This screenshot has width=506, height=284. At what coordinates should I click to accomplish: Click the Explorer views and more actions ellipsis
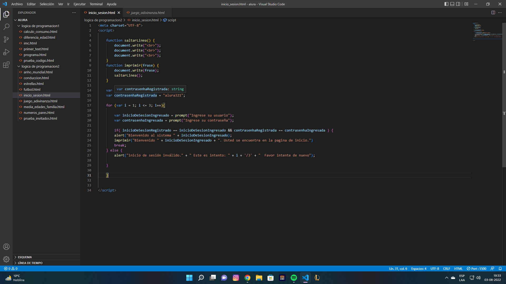pos(74,13)
